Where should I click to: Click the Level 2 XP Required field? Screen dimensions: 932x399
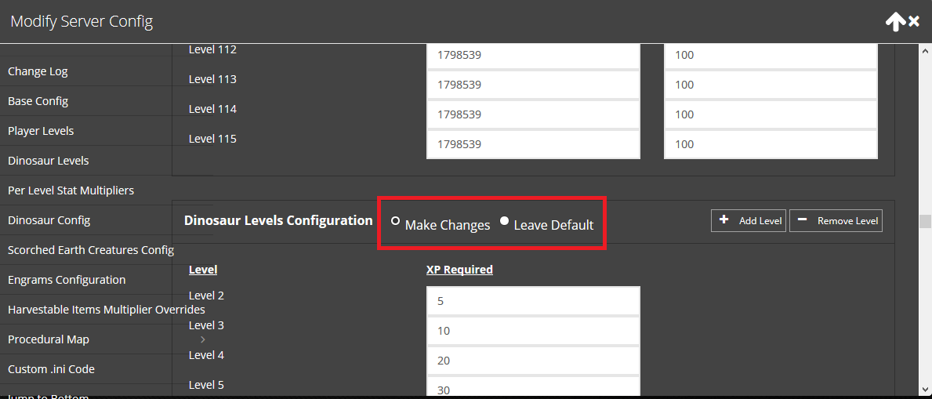pos(533,301)
